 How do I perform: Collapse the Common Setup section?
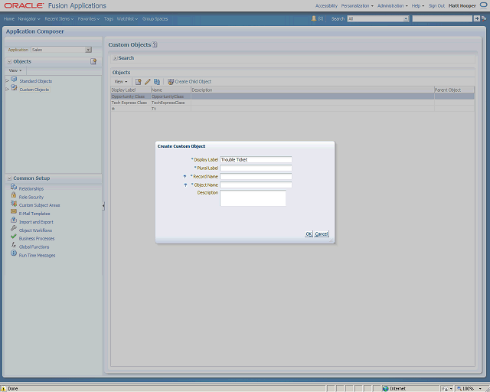coord(10,178)
